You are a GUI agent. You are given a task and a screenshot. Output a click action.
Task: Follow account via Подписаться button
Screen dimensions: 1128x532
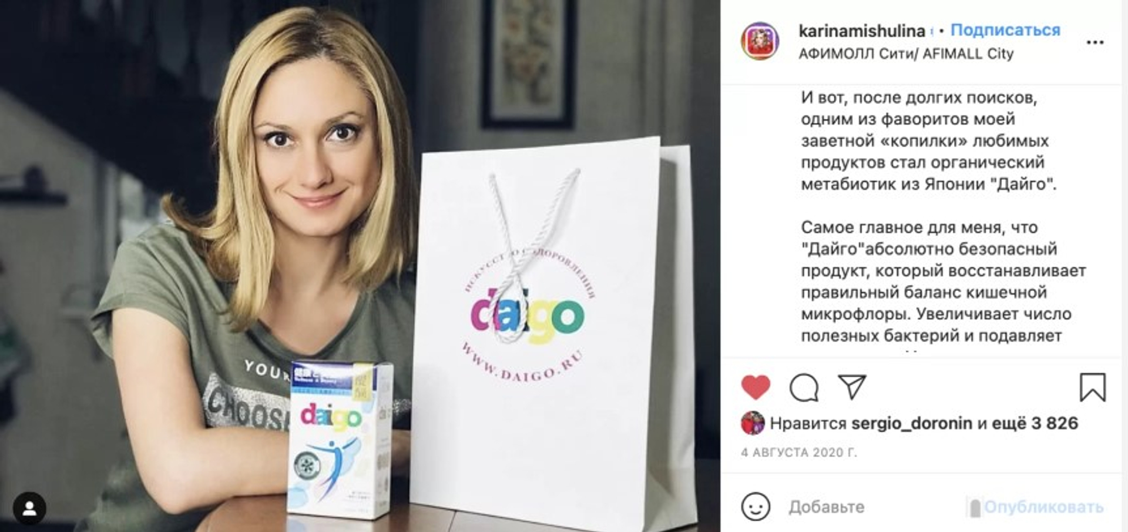(x=1005, y=30)
